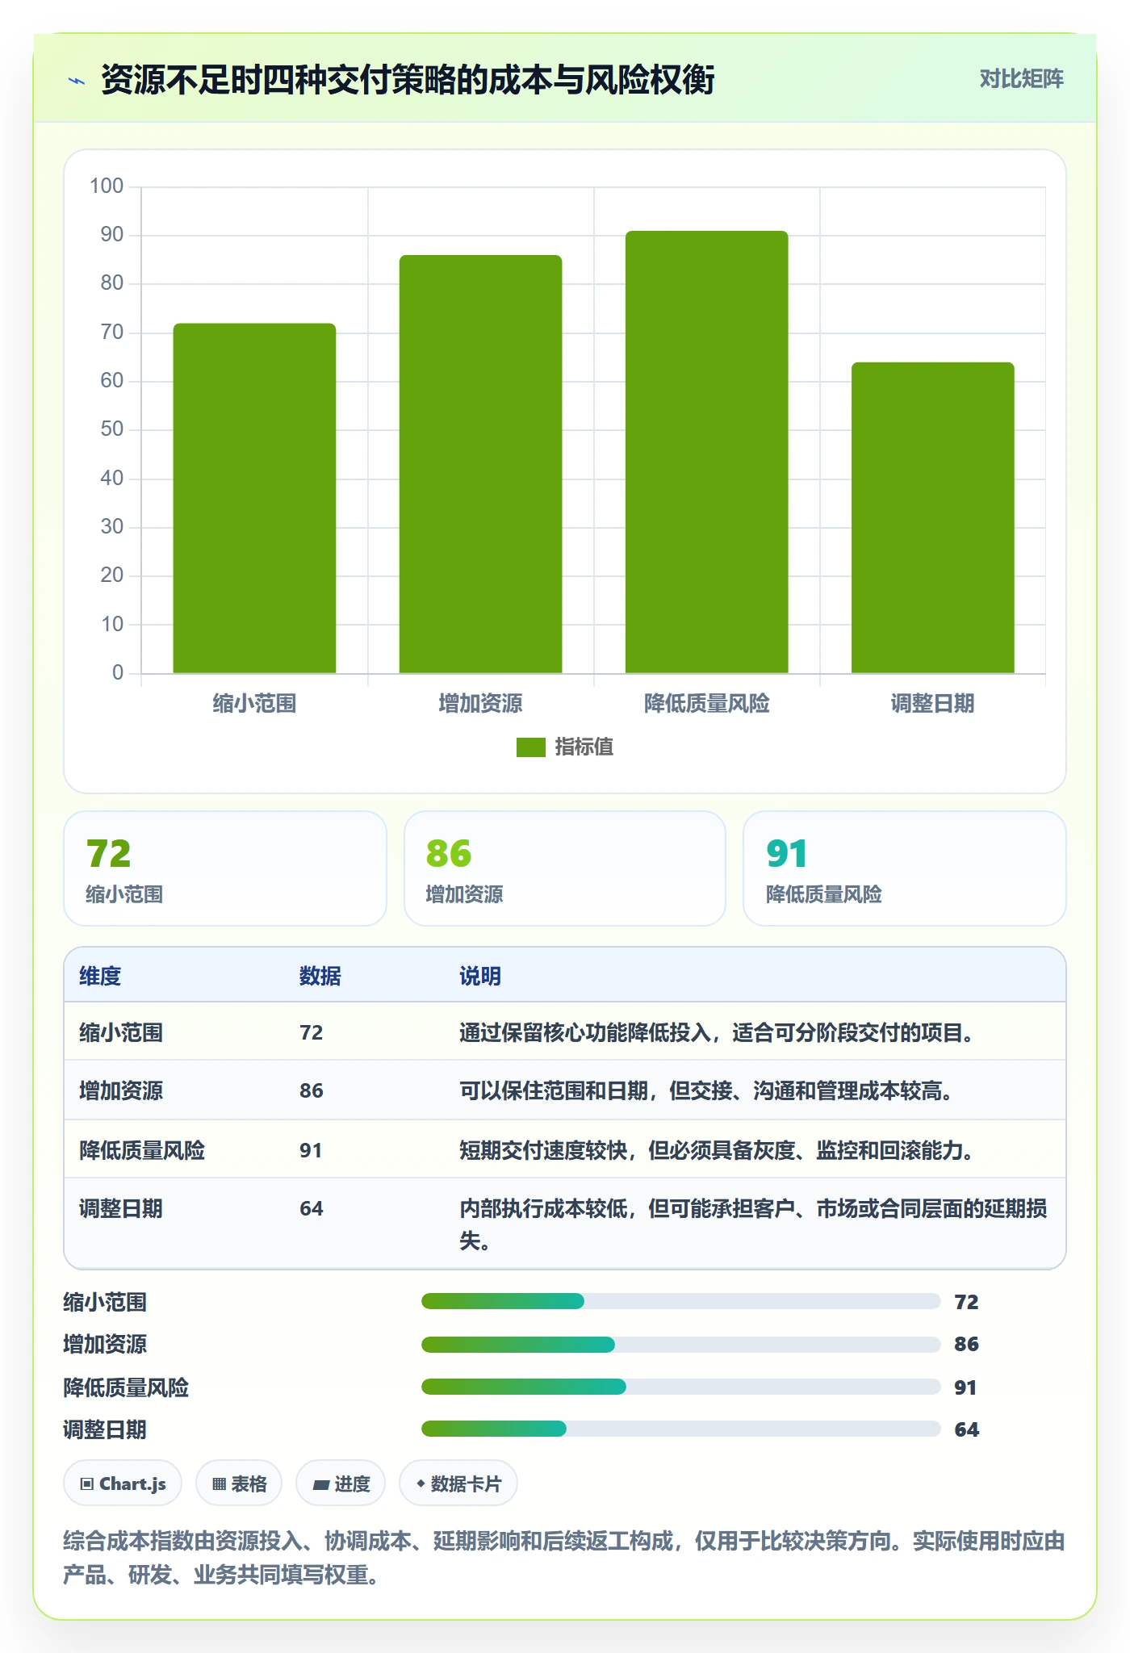Select the Chart.js tag chip
The height and width of the screenshot is (1653, 1130).
click(x=123, y=1484)
